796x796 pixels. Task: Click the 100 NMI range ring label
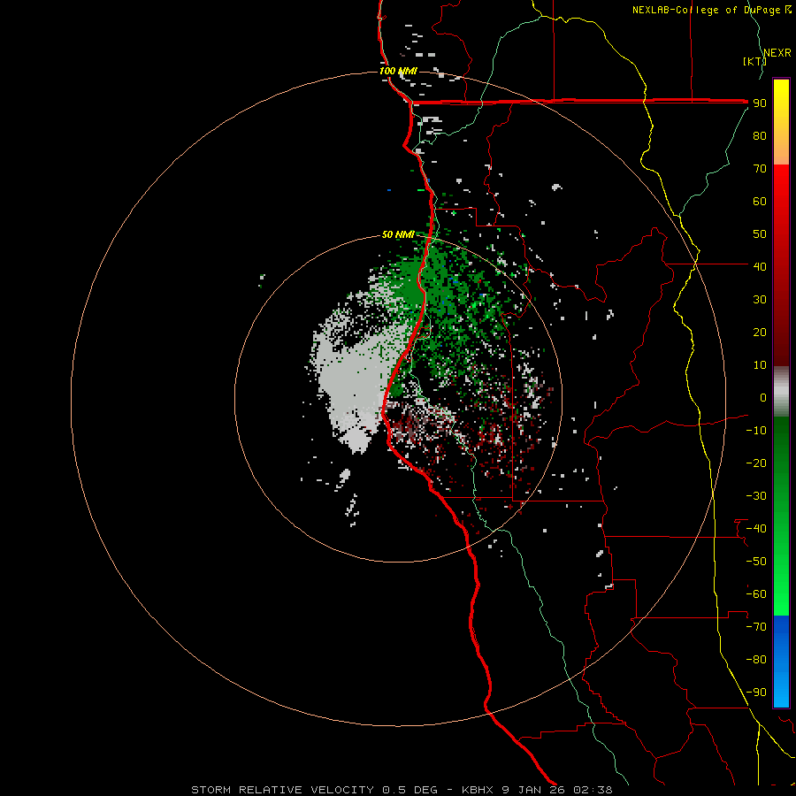[x=398, y=71]
